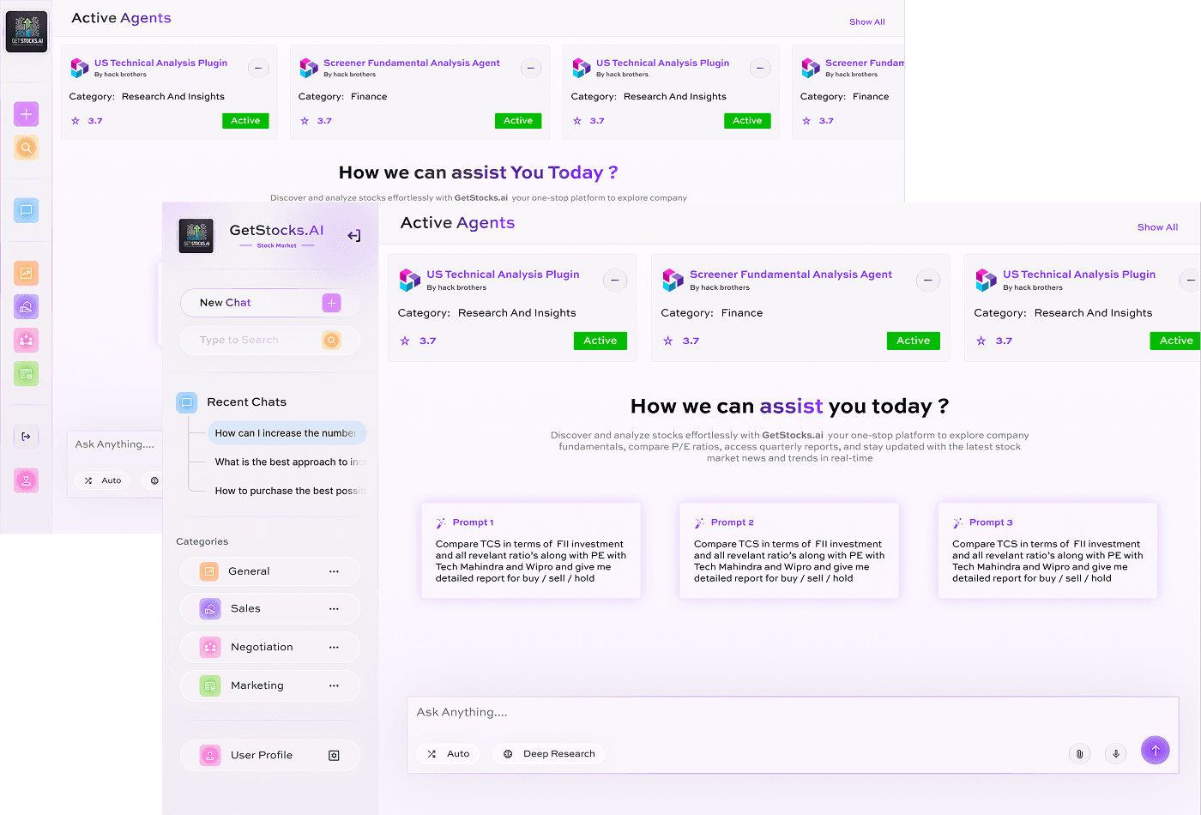Open the recent chat 'How can I increase the number'
1201x815 pixels.
[287, 433]
